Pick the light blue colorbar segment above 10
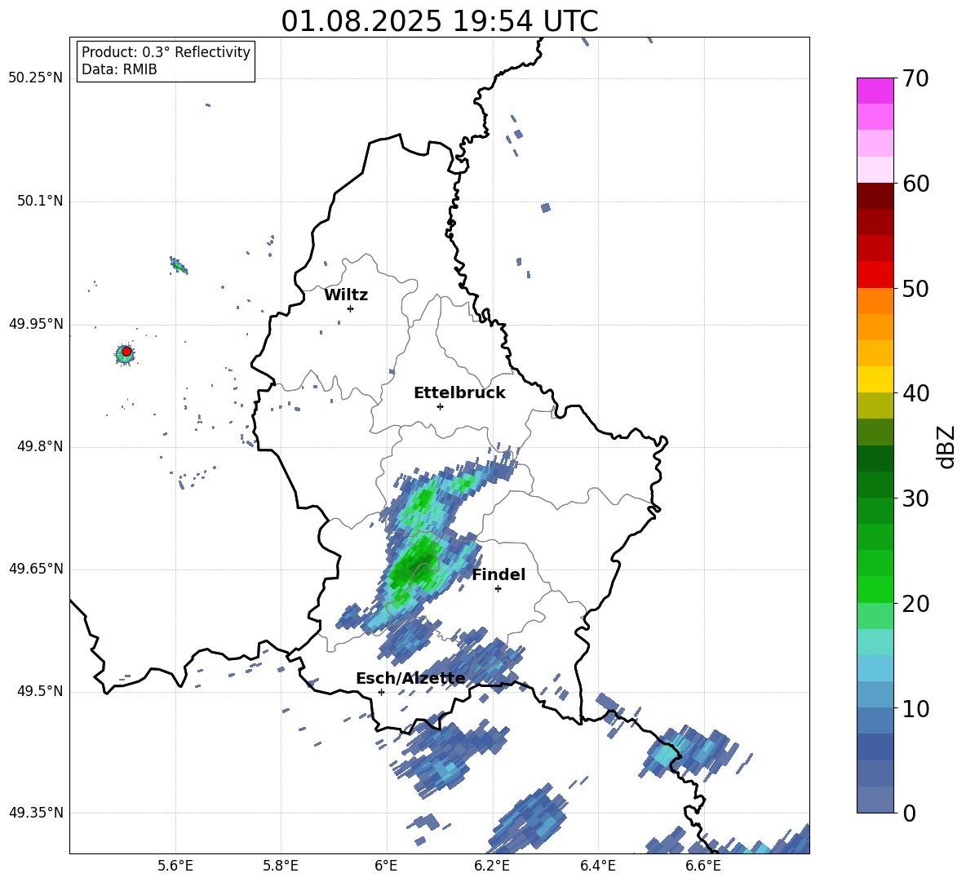The image size is (966, 882). pos(875,694)
